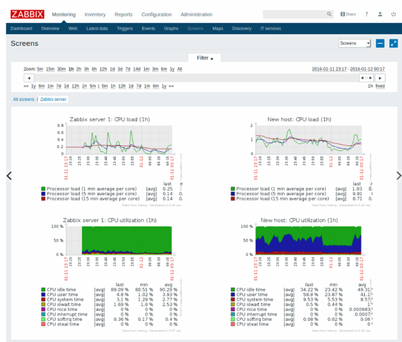Go to previous screen with left chevron
402x342 pixels.
tap(9, 175)
